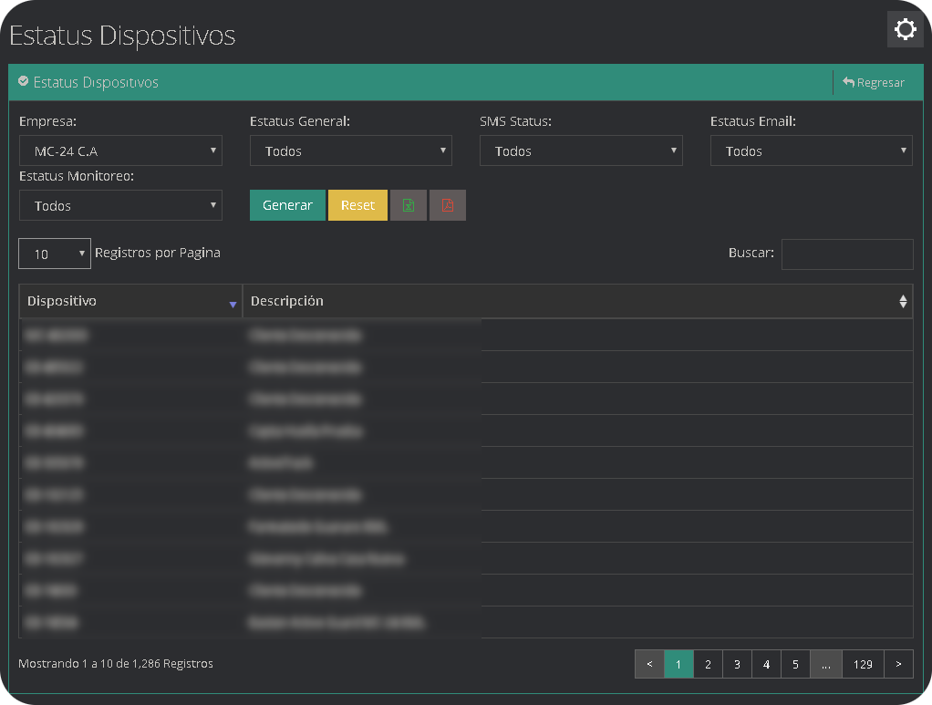This screenshot has width=932, height=705.
Task: Select page 5 in pagination
Action: (795, 664)
